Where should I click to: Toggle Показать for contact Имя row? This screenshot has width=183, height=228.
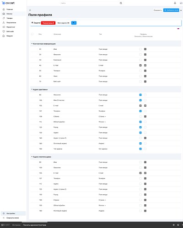[x=140, y=49]
